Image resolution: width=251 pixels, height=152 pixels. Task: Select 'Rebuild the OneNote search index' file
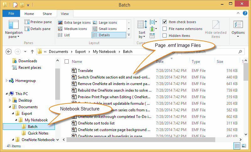coord(115,90)
